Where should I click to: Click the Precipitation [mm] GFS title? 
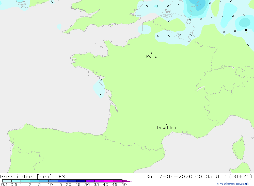click(33, 177)
